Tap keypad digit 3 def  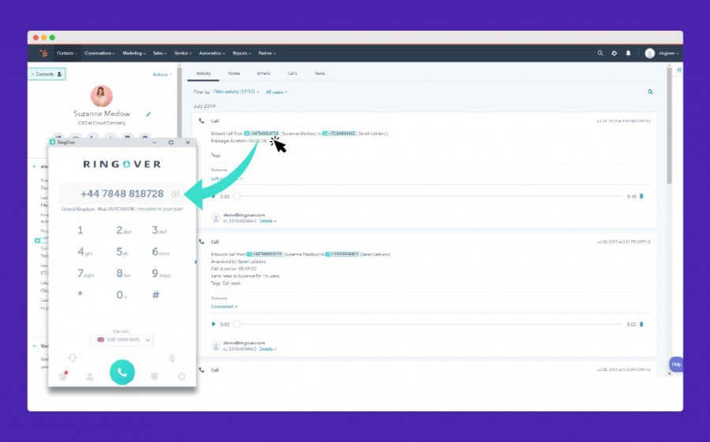click(x=159, y=230)
